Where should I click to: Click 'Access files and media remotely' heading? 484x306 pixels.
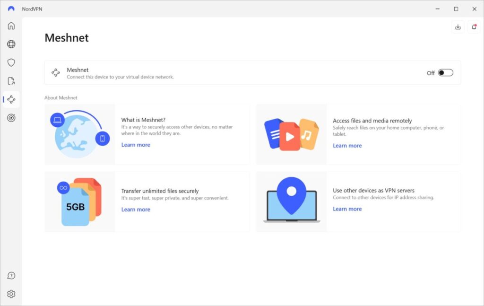pos(372,121)
